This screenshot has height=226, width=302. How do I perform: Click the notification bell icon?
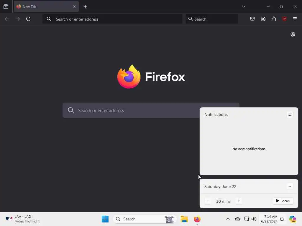(282, 219)
